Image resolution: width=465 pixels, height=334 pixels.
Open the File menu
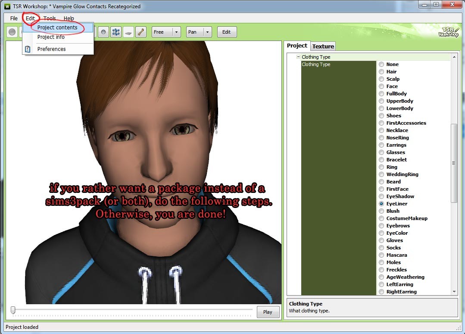[x=14, y=18]
